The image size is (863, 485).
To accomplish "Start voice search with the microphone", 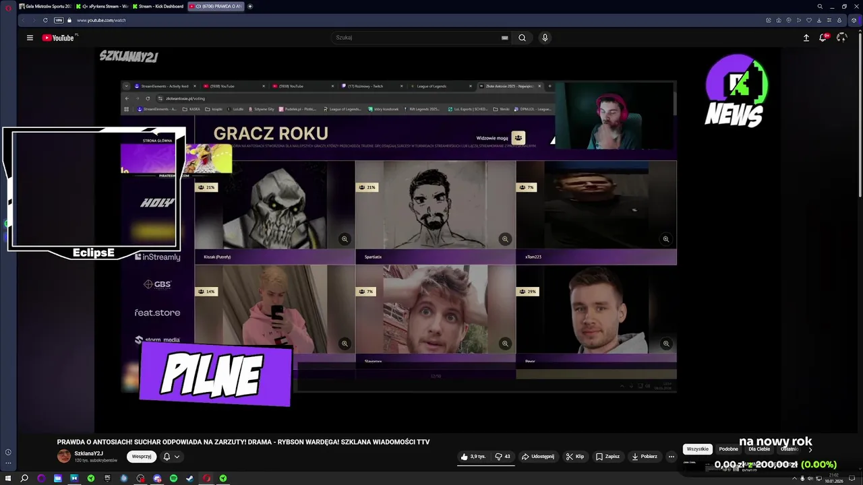I will [545, 38].
